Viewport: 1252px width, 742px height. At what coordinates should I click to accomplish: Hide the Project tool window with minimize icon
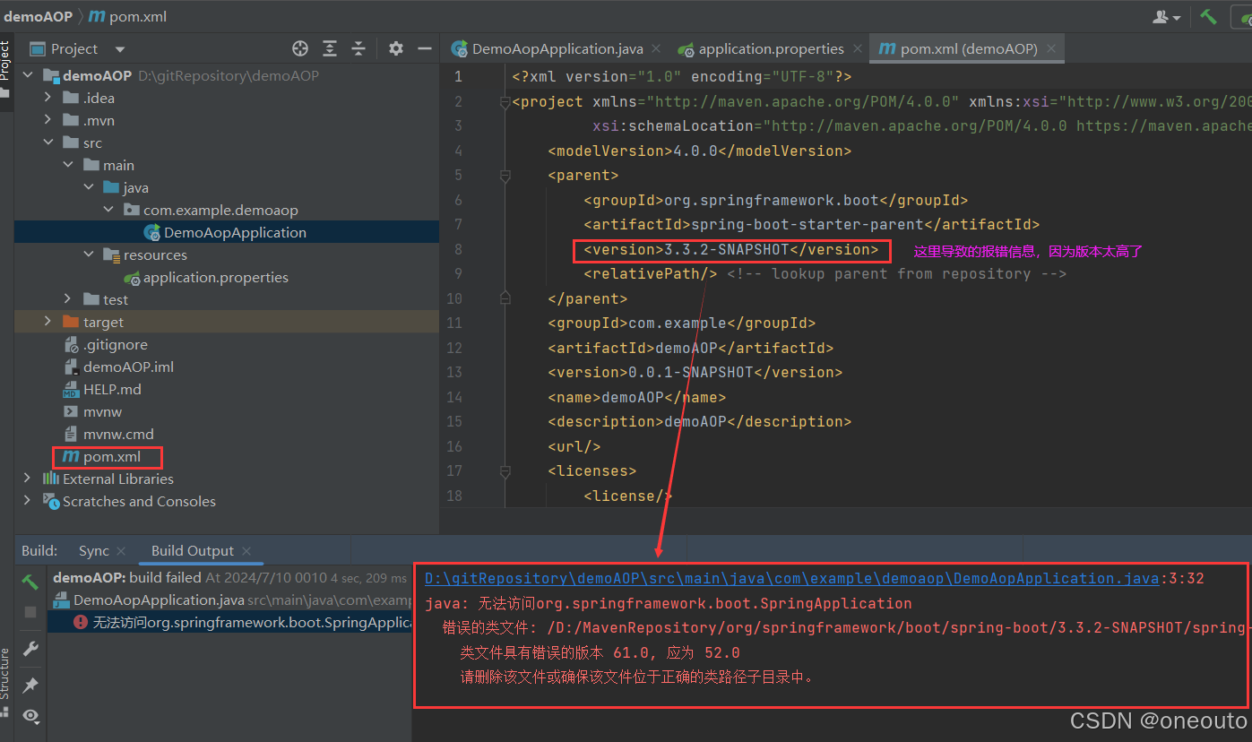tap(424, 48)
